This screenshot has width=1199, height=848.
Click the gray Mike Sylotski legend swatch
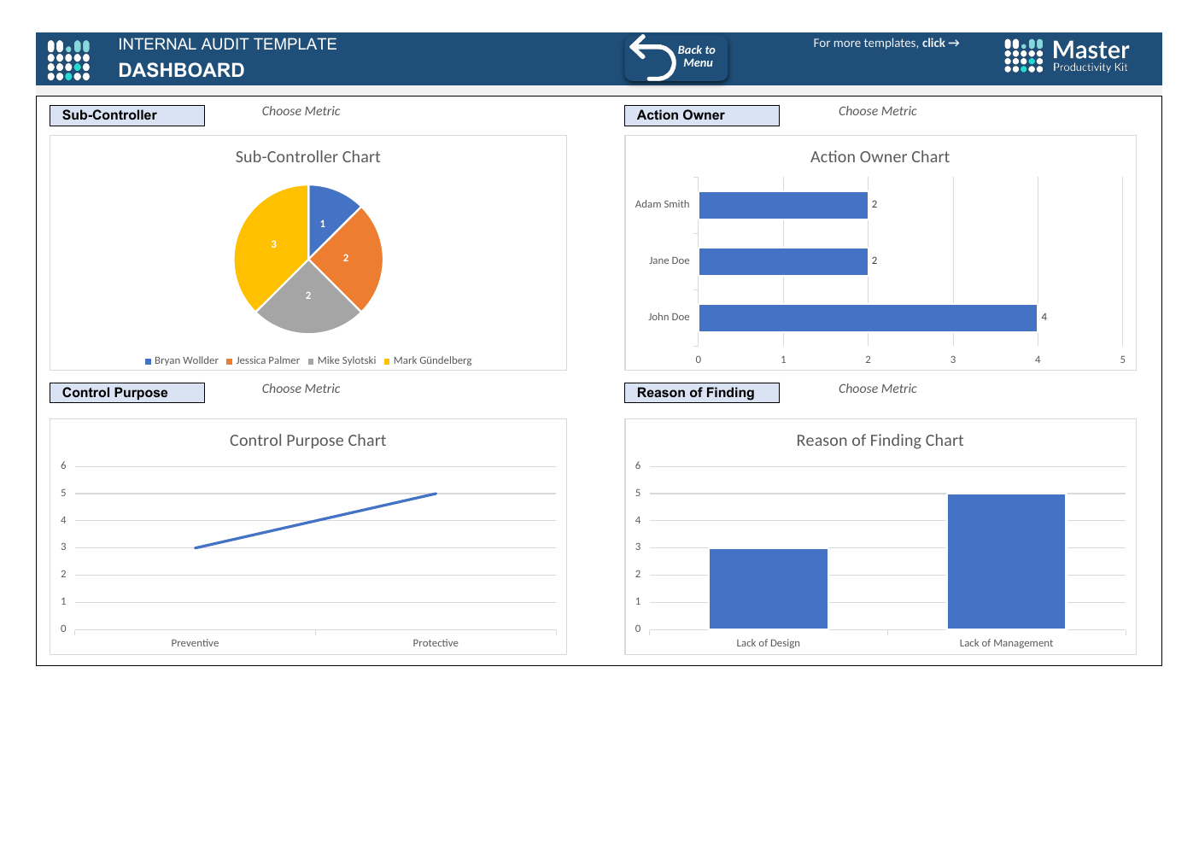(x=311, y=361)
